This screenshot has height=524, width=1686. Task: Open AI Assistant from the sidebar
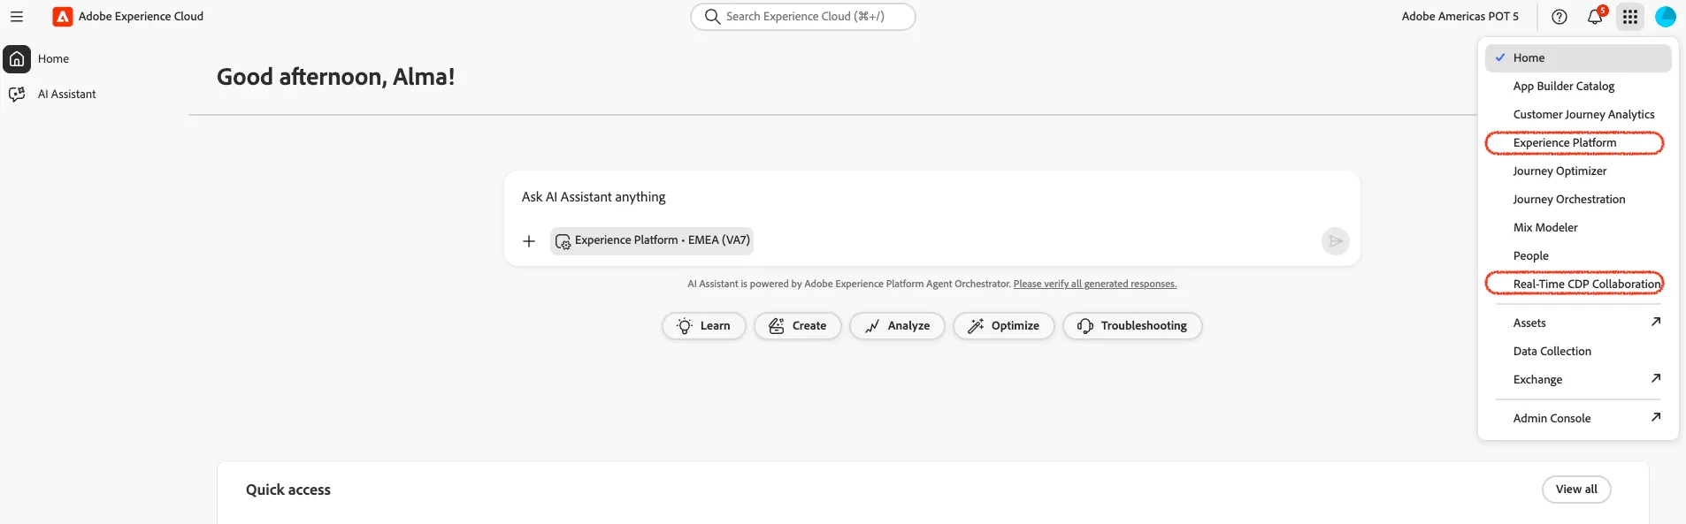[x=53, y=95]
